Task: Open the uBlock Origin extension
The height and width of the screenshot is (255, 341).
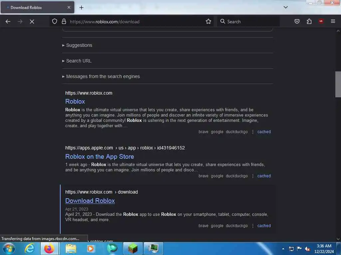Action: [321, 21]
